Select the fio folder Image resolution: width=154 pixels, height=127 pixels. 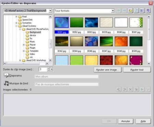(x=31, y=39)
